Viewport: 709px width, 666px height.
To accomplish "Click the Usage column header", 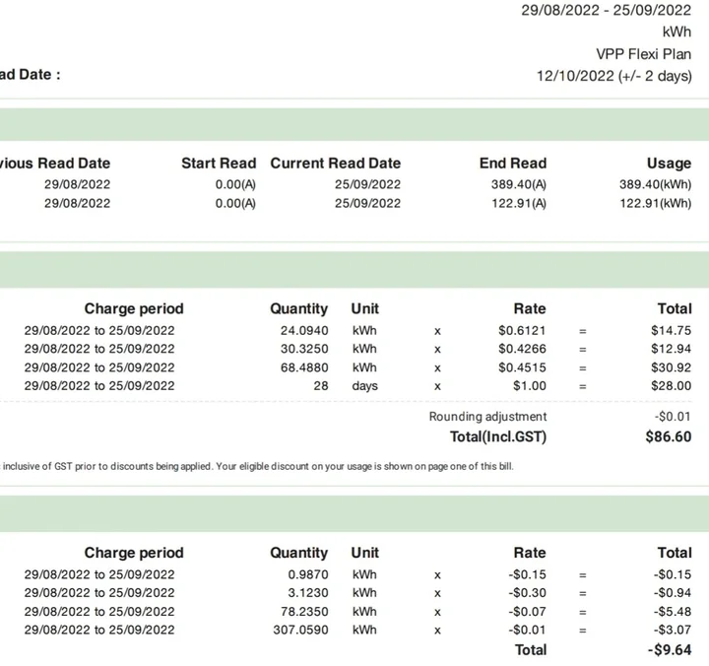I will 669,164.
